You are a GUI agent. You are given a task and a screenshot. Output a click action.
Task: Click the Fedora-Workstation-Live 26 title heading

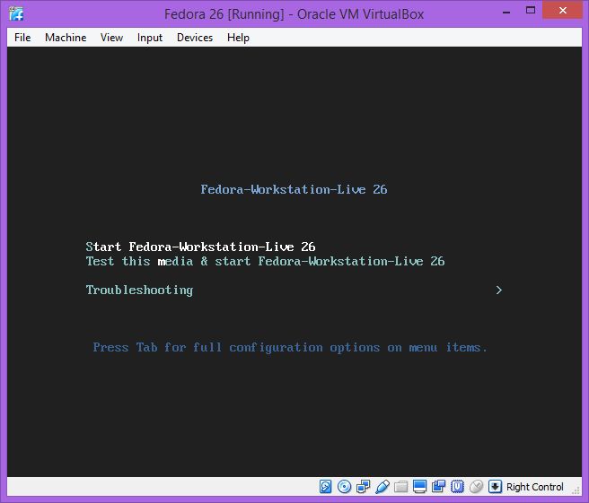click(x=294, y=189)
